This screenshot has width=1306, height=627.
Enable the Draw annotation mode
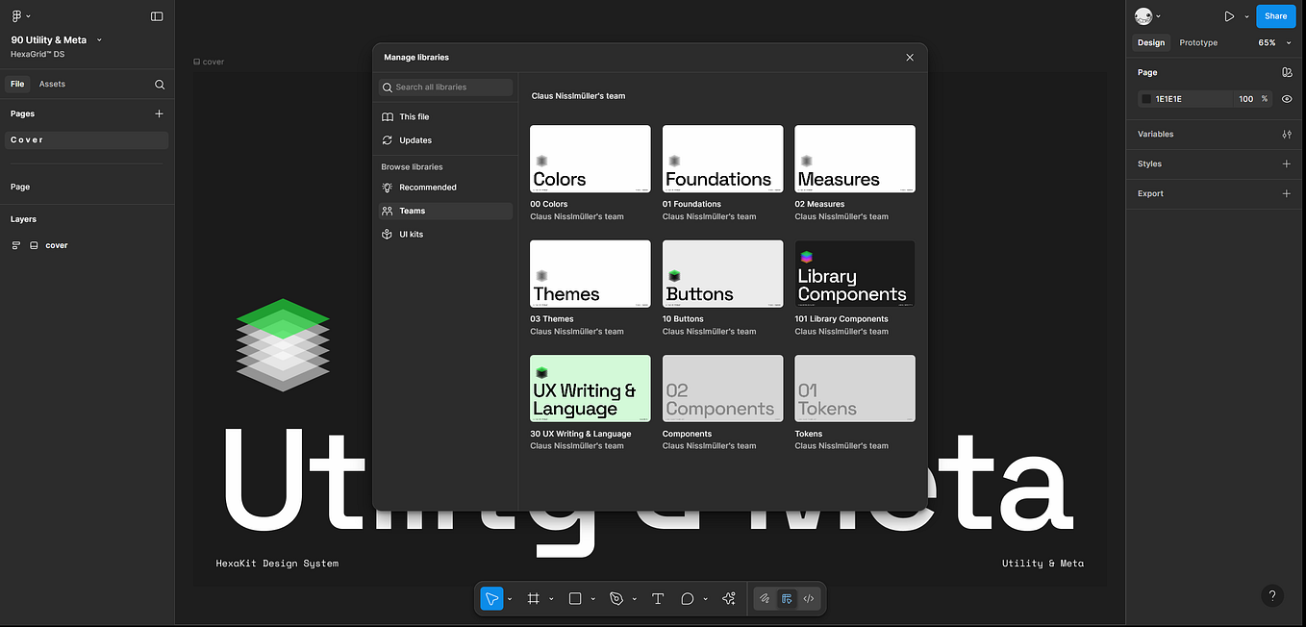765,598
